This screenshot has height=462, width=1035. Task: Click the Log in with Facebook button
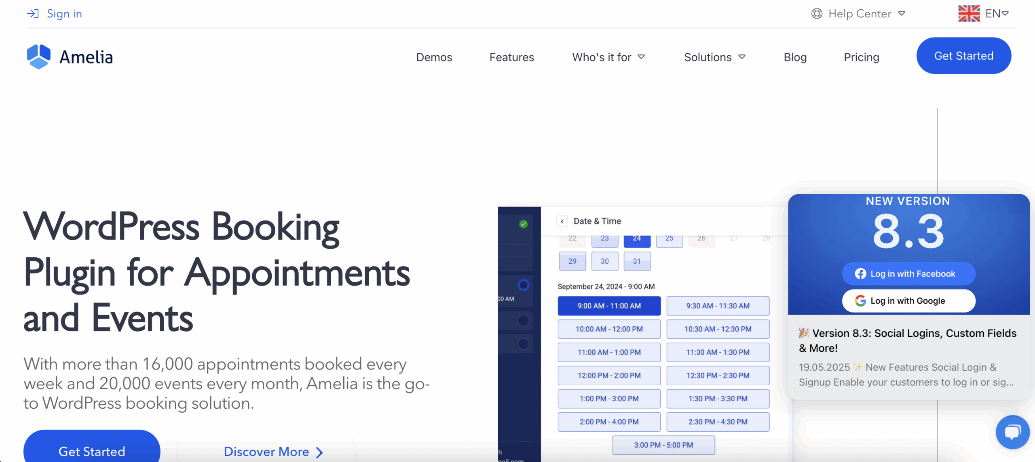(x=908, y=273)
